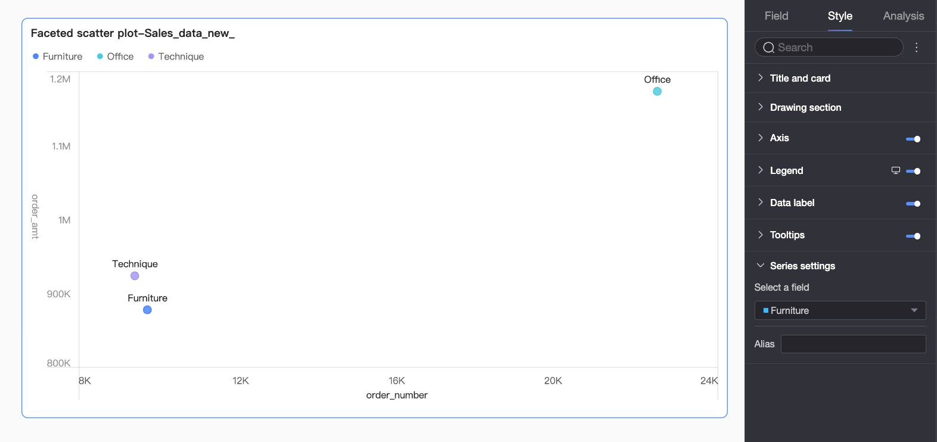Click the 16K x-axis tick
The image size is (937, 442).
[x=397, y=381]
